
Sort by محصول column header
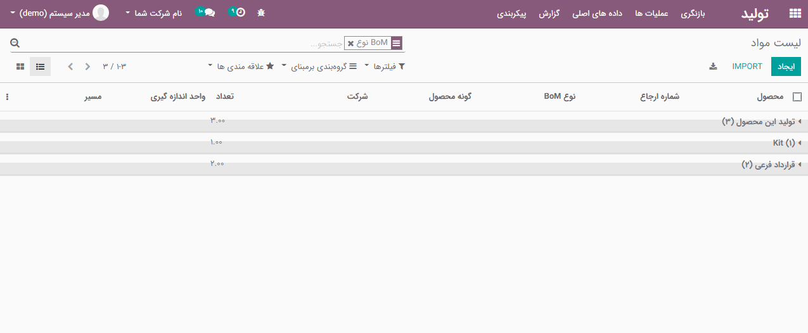click(x=770, y=97)
